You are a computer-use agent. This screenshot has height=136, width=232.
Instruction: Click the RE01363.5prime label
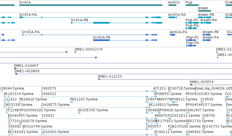pos(84,99)
